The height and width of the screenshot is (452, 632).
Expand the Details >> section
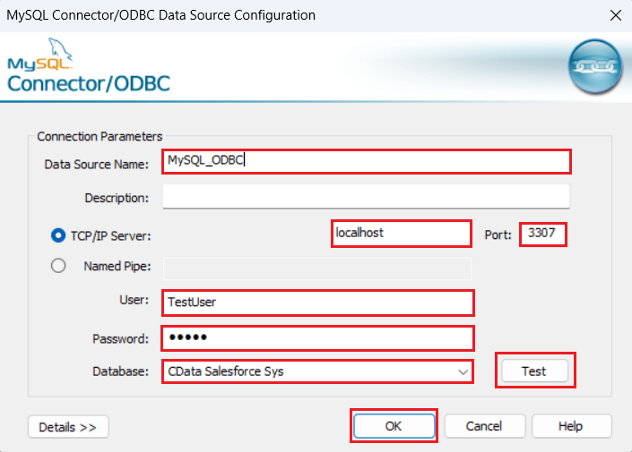pyautogui.click(x=68, y=427)
